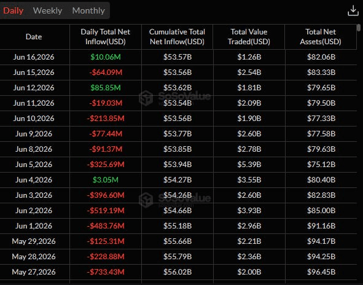Select the $53.94B cumulative inflow value

pyautogui.click(x=178, y=165)
